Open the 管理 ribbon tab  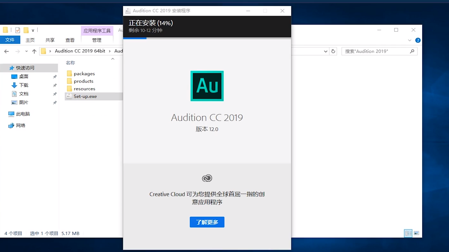pos(97,40)
